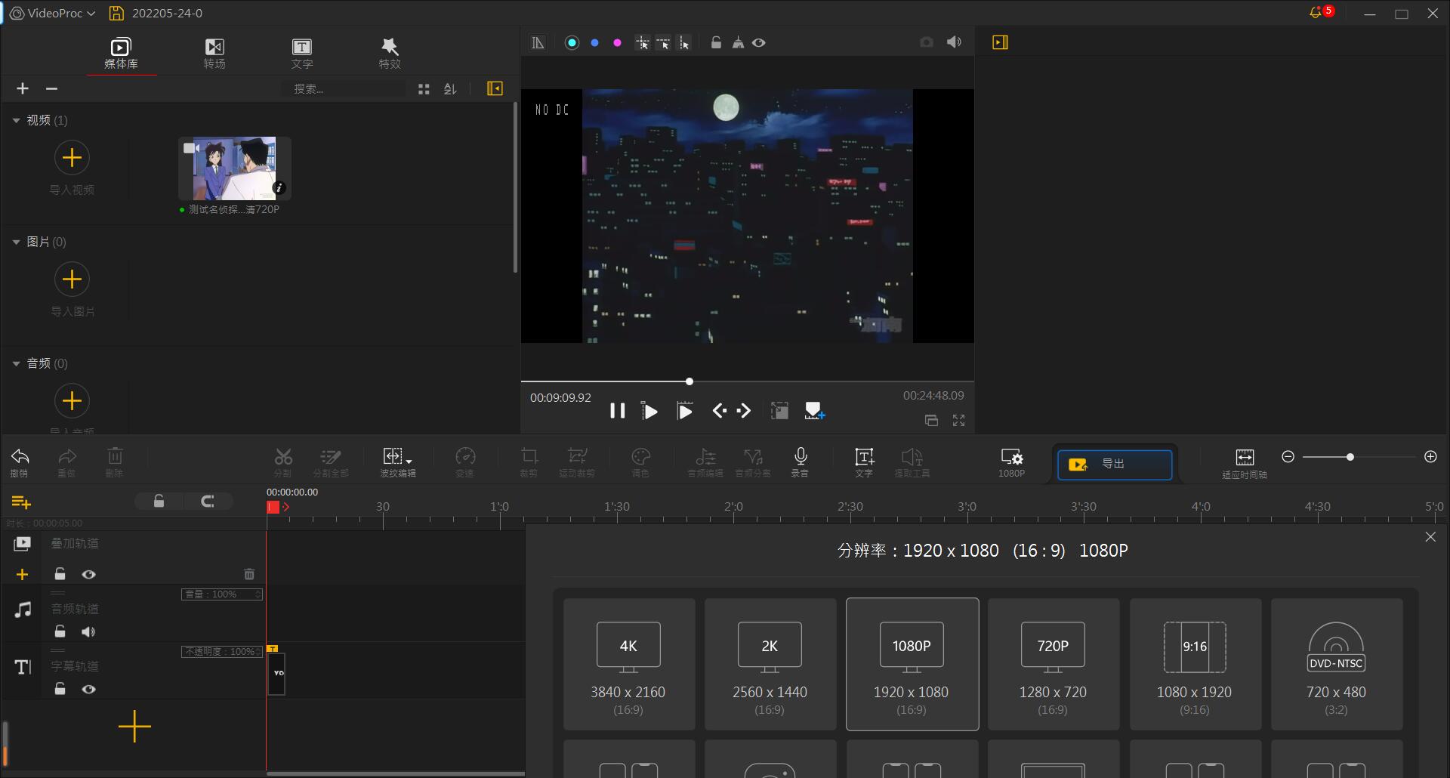Add a track with the yellow list-plus icon

click(21, 502)
